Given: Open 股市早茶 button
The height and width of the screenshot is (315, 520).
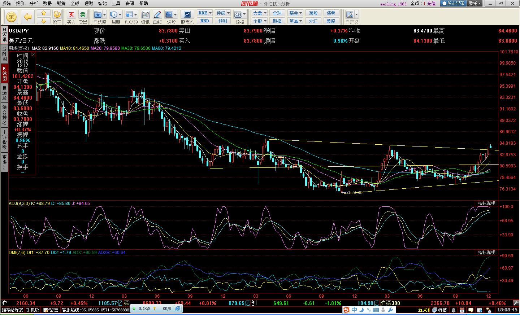Looking at the screenshot, I should [452, 3].
